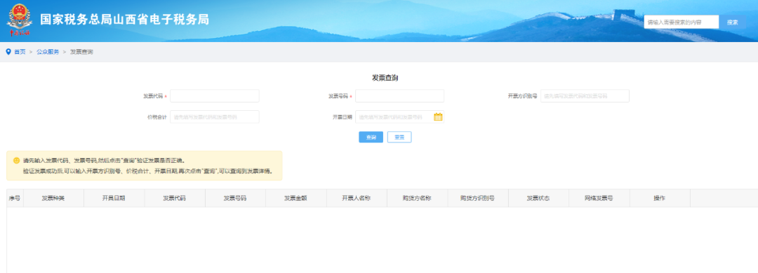The height and width of the screenshot is (273, 758).
Task: Click the 价税合计 input field
Action: point(215,117)
